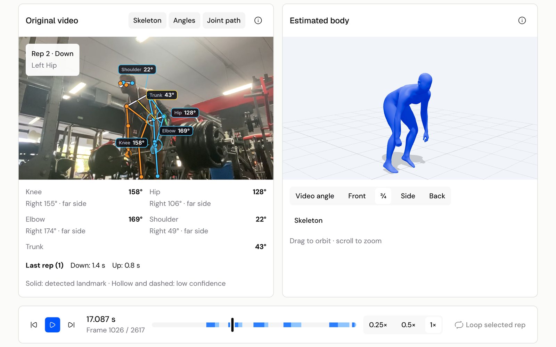
Task: Click the timeline playhead marker
Action: pos(232,325)
